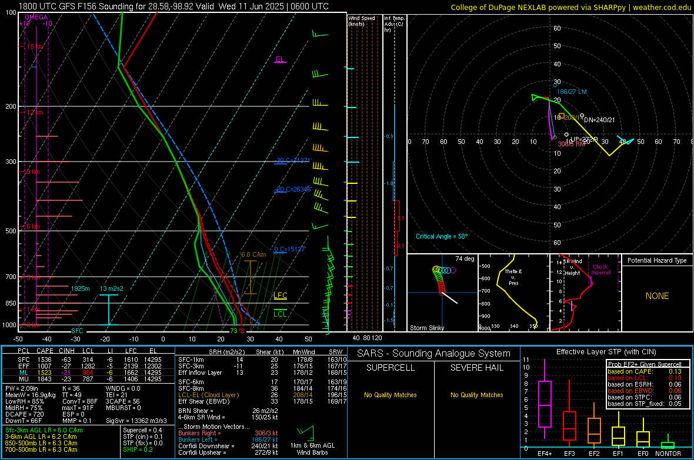
Task: Open the Theta-E v. Pres inset
Action: click(x=514, y=293)
